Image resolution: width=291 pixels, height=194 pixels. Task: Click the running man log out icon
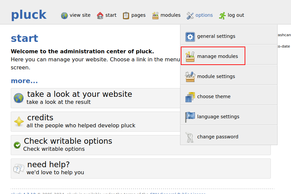222,15
